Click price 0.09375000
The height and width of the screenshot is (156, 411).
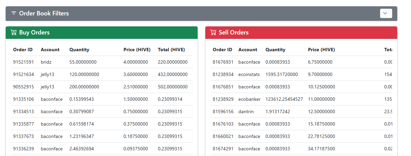pos(136,149)
